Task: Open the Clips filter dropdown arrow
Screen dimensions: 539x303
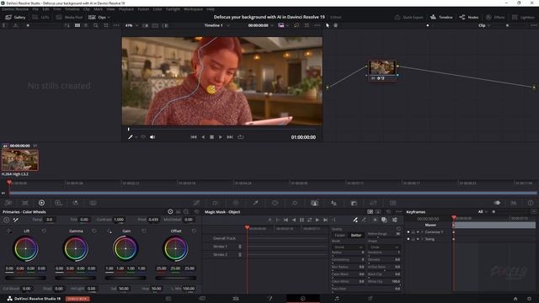Action: pos(109,17)
